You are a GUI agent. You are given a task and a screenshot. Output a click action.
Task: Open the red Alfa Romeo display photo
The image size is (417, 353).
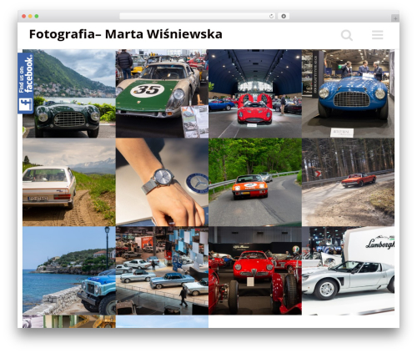(255, 270)
